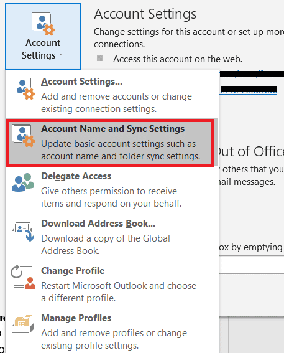Click 'Download a copy of the Global' description
The image size is (284, 353).
(106, 245)
